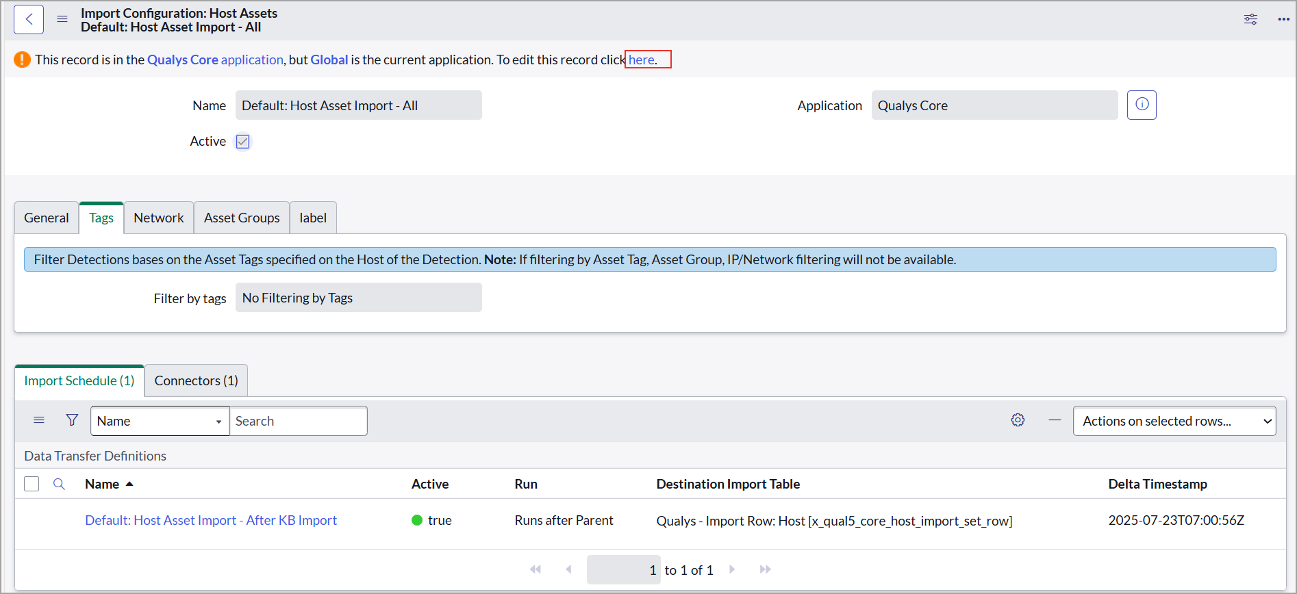Open the list controls hamburger menu

point(39,420)
